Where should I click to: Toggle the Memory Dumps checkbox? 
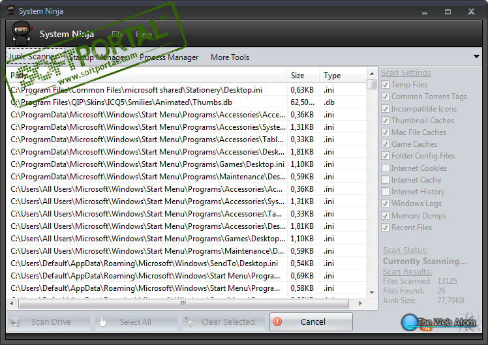386,216
